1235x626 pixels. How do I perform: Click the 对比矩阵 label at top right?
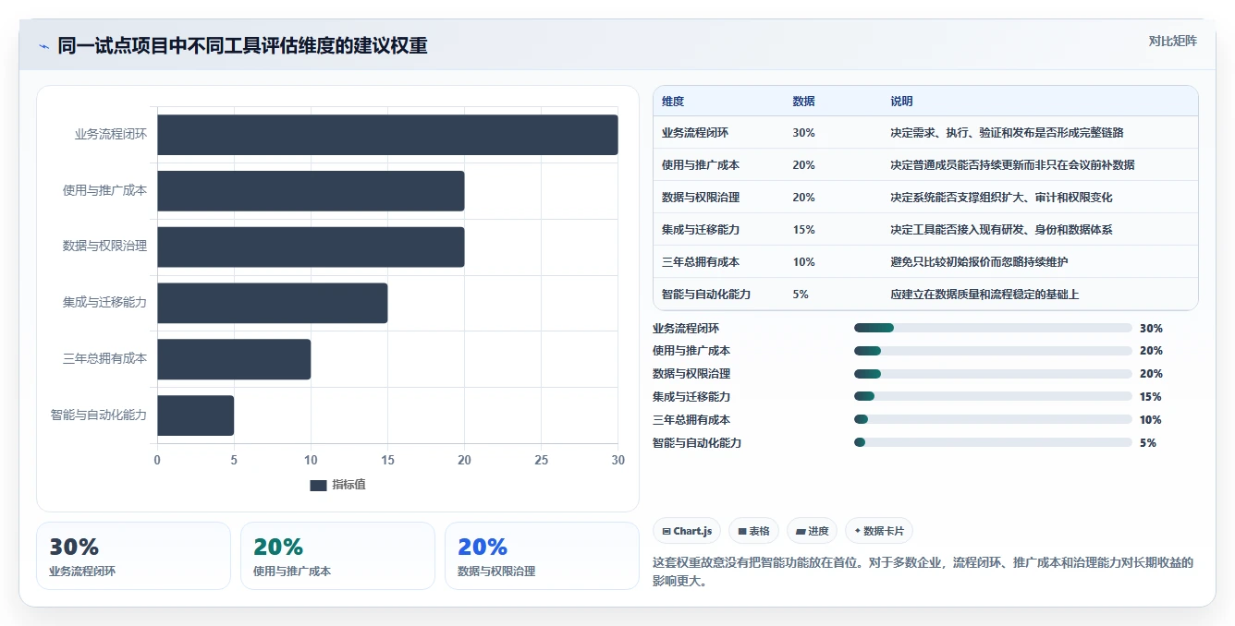[x=1173, y=41]
